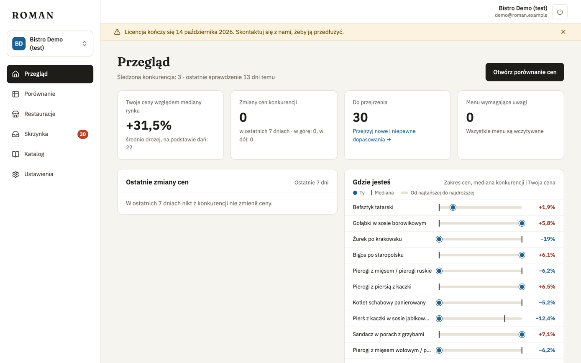581x363 pixels.
Task: Click the Befsztyk tatarski dish name
Action: point(373,207)
